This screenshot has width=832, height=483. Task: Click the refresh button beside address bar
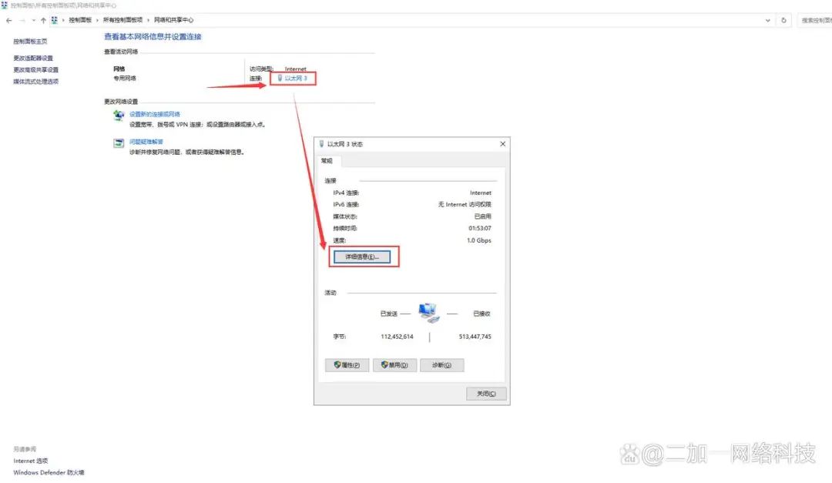click(784, 20)
